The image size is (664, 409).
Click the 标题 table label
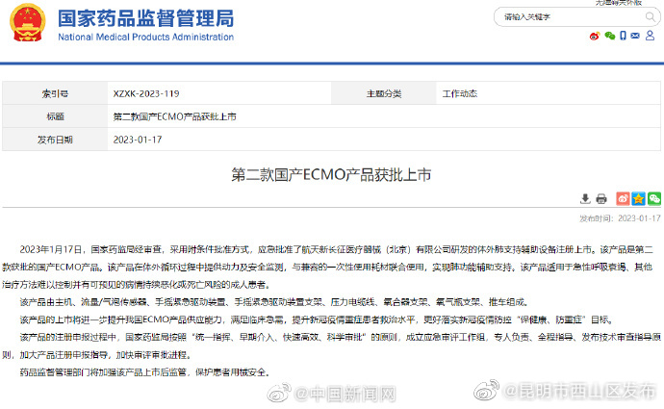click(x=55, y=116)
